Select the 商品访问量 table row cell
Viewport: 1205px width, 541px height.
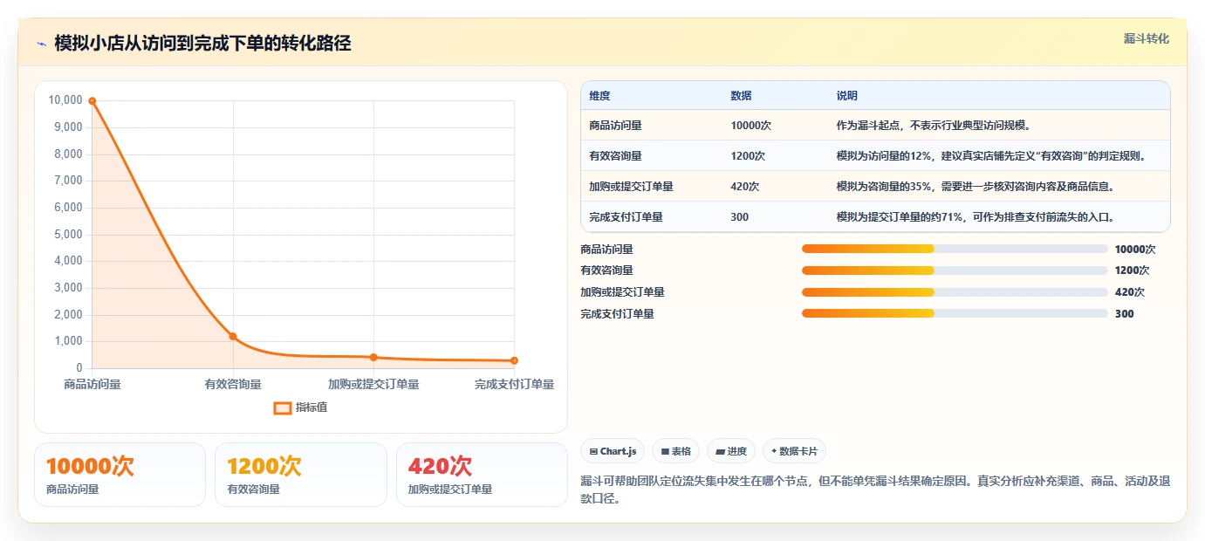coord(615,126)
